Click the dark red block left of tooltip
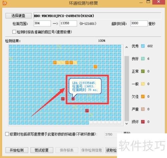This screenshot has height=158, width=167. point(63,99)
